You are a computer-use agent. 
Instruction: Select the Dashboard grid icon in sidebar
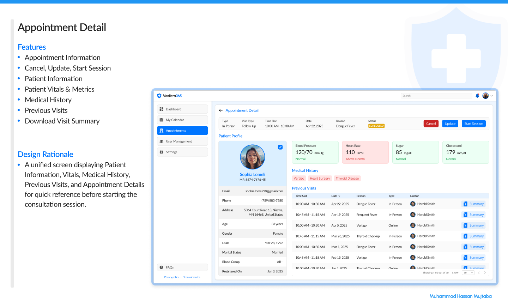pyautogui.click(x=161, y=109)
